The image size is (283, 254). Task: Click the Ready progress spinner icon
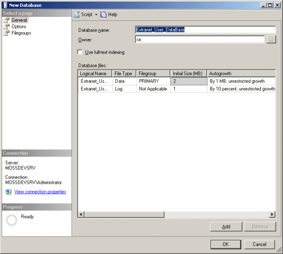coord(11,220)
